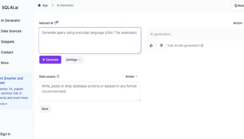244x139 pixels.
Task: Go to Data Sources in sidebar
Action: [11, 31]
